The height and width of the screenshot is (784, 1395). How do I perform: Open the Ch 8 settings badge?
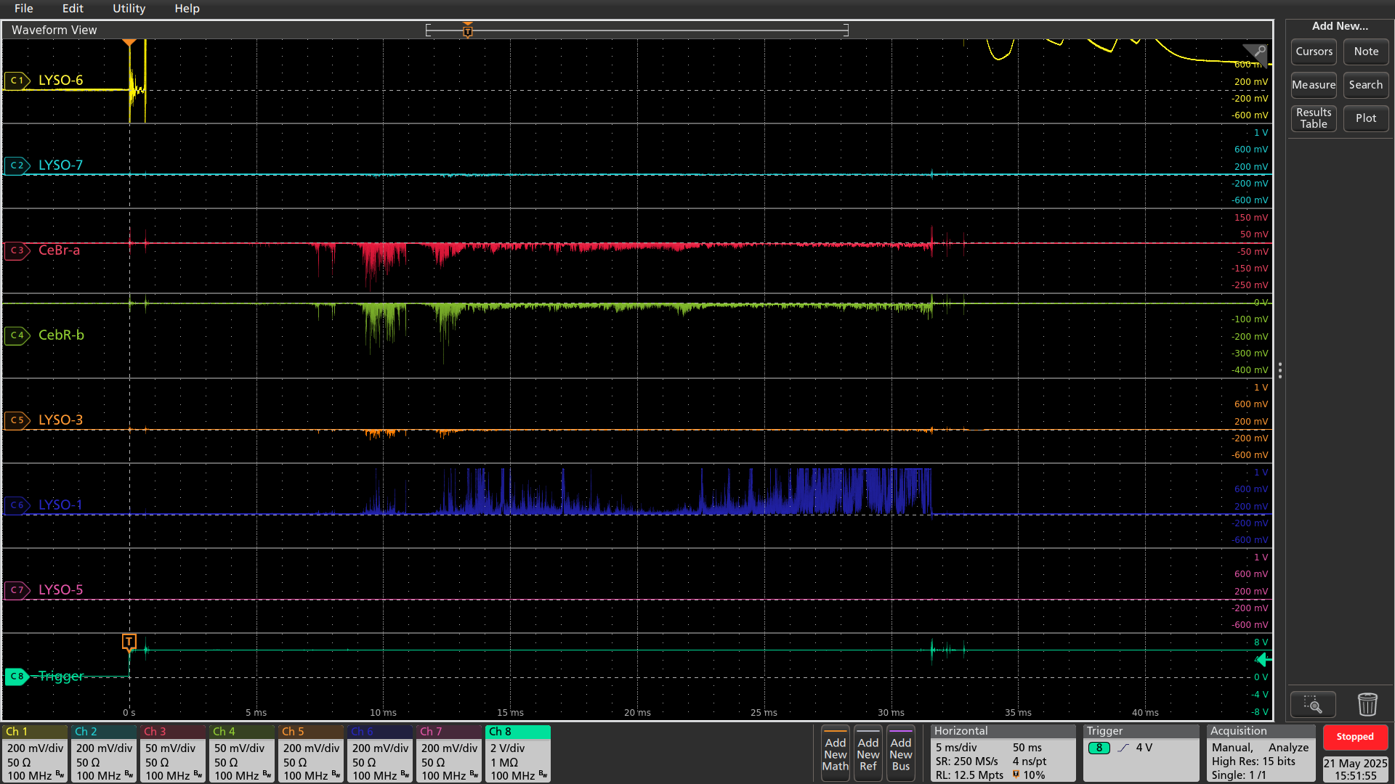517,754
